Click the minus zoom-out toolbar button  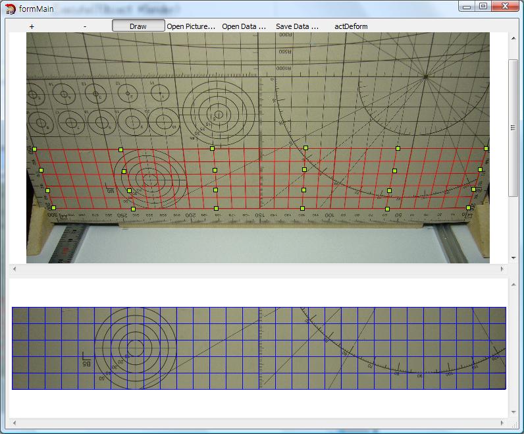coord(85,26)
